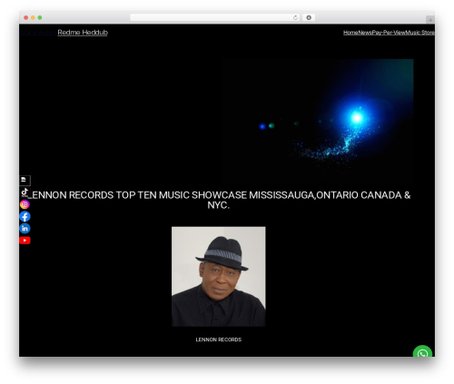Viewport: 454px width, 384px height.
Task: Click the Redme Heddub site title link
Action: [83, 33]
